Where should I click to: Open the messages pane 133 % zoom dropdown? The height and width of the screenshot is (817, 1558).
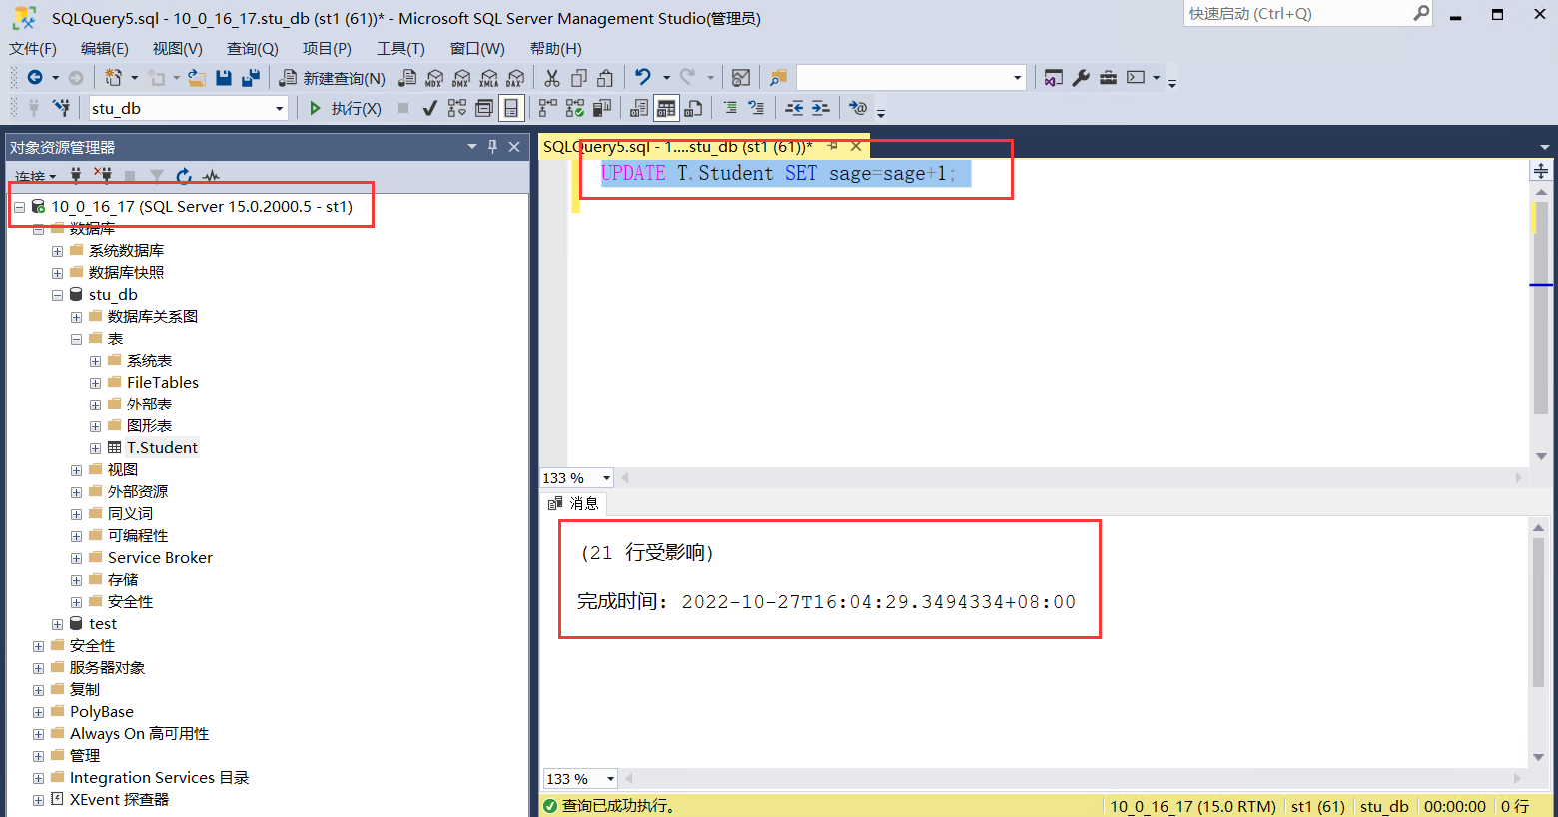coord(610,778)
